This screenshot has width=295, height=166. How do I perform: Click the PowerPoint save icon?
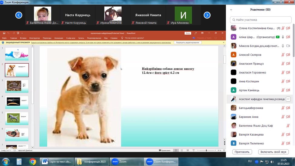[x=4, y=33]
